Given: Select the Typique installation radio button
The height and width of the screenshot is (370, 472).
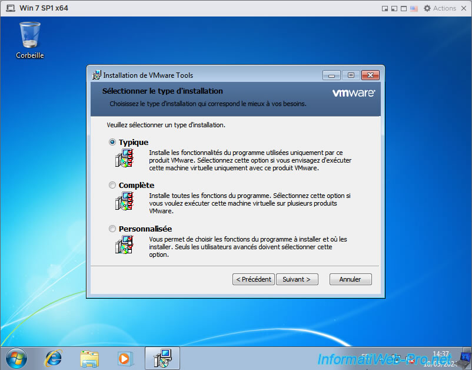Looking at the screenshot, I should [x=112, y=142].
